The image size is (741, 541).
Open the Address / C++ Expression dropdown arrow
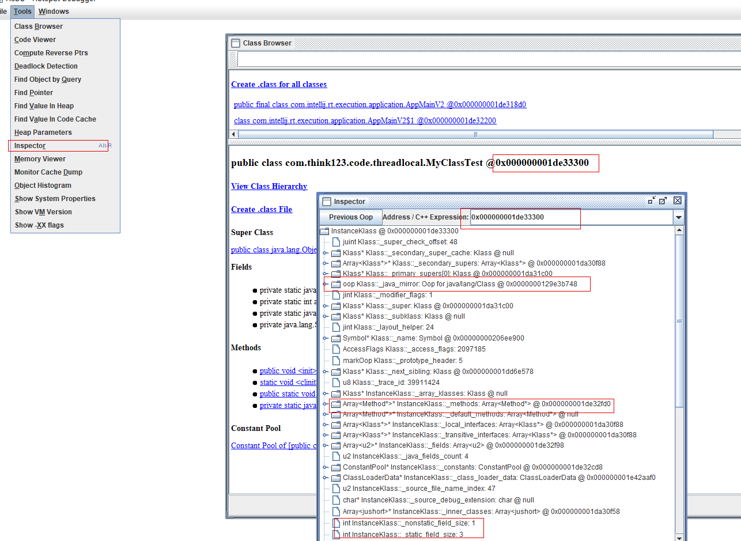tap(678, 218)
